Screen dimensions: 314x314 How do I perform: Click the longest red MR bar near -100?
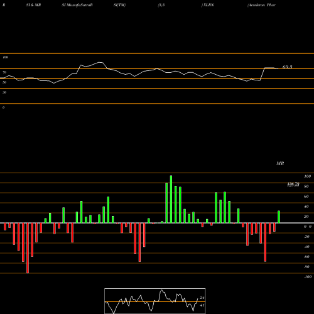tap(28, 248)
